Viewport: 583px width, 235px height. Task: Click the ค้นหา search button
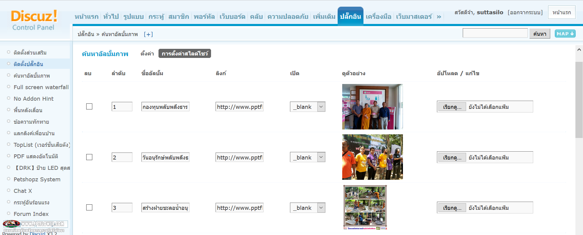(540, 34)
